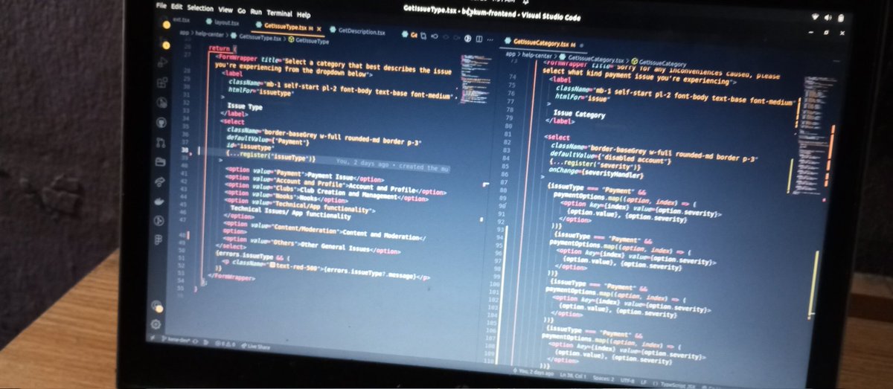The image size is (893, 389).
Task: Open Accounts icon at activity bar bottom
Action: click(157, 306)
